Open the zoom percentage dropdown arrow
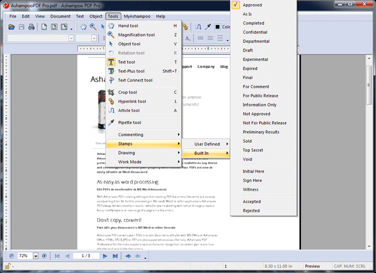The image size is (376, 273). tap(36, 256)
